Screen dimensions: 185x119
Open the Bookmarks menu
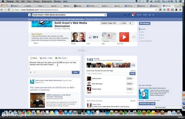tap(47, 1)
